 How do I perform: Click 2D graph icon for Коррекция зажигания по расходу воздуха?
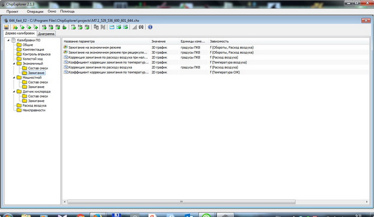[x=65, y=67]
